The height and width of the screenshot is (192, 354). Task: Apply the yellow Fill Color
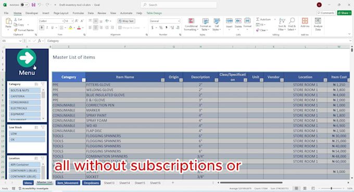pyautogui.click(x=70, y=28)
